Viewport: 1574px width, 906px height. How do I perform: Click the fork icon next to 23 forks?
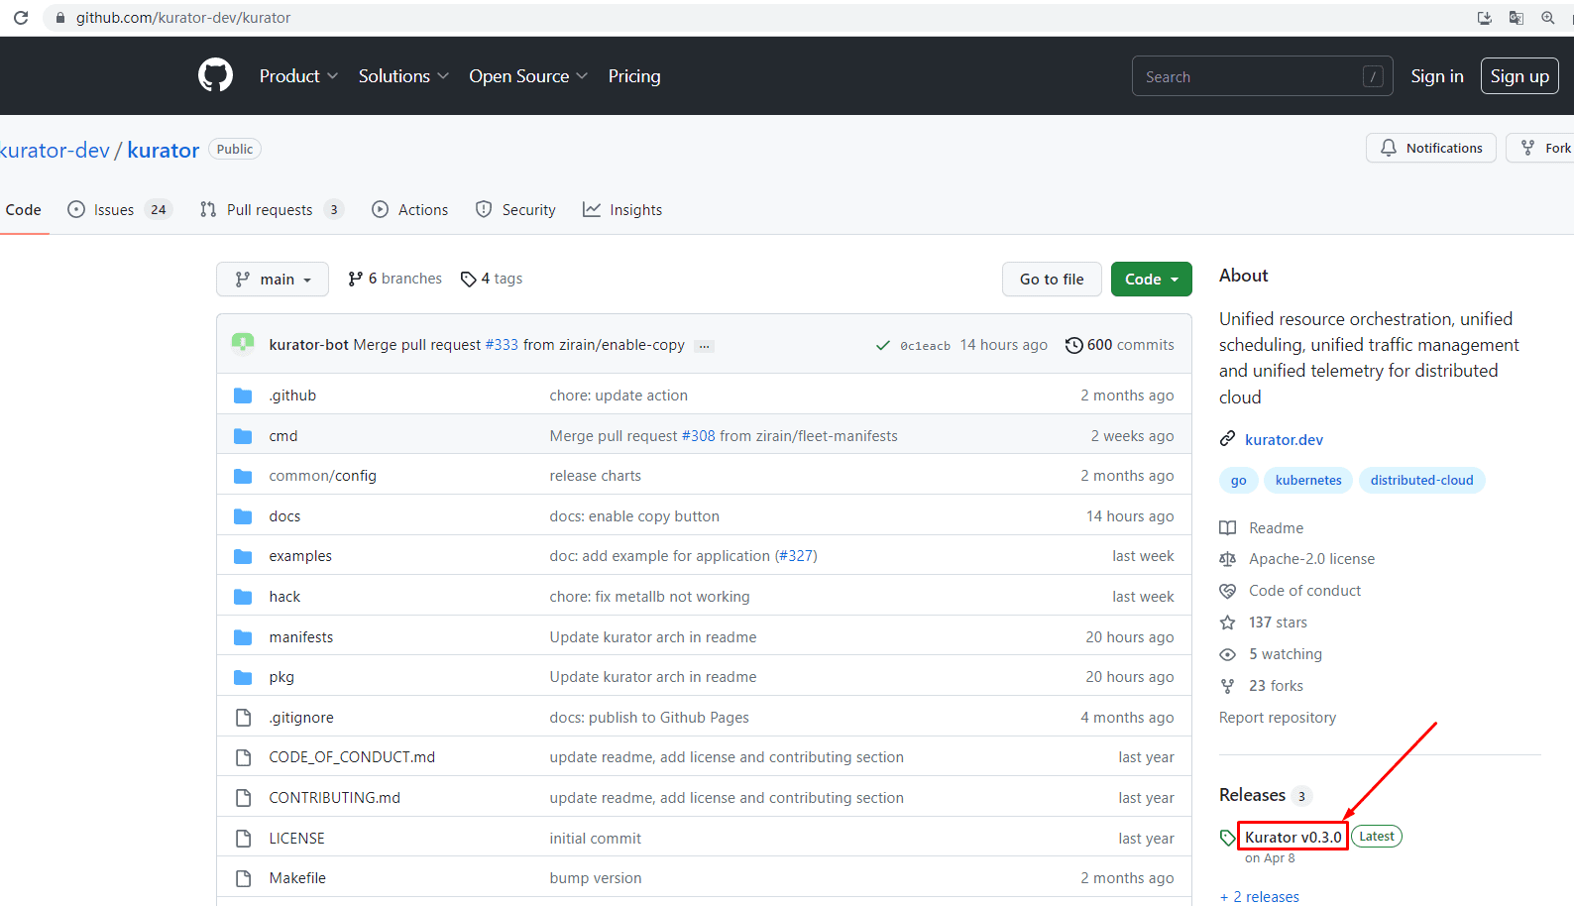pyautogui.click(x=1227, y=686)
